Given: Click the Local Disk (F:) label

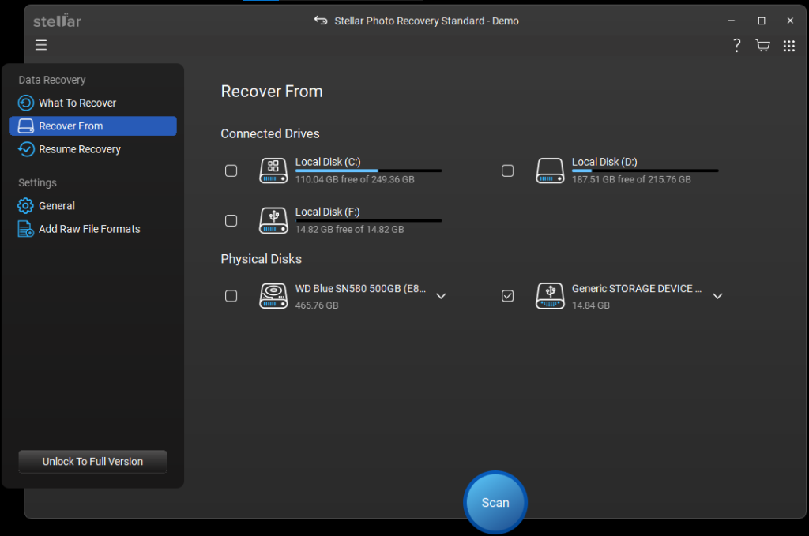Looking at the screenshot, I should click(x=327, y=212).
